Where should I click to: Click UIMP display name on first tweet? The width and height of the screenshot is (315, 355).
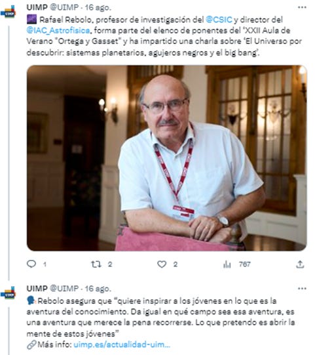pyautogui.click(x=37, y=7)
